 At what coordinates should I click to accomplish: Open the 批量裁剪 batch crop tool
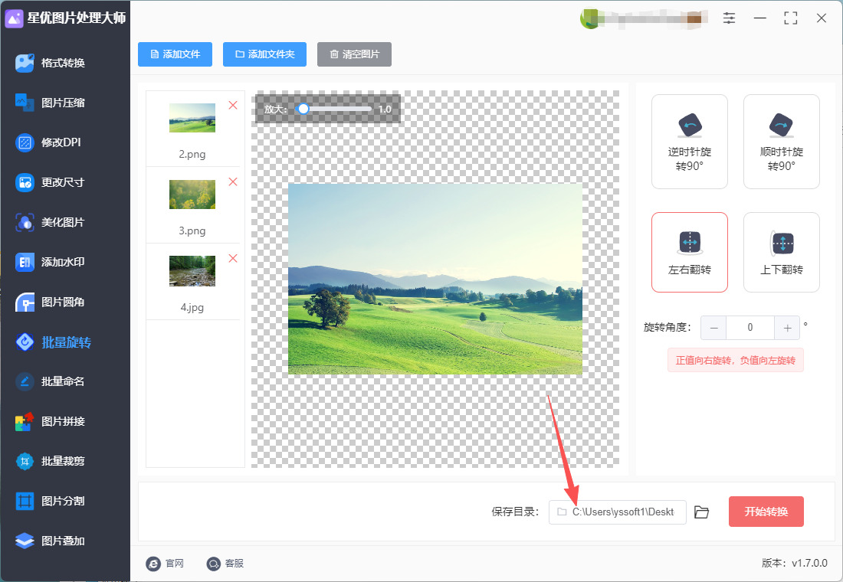pyautogui.click(x=51, y=461)
